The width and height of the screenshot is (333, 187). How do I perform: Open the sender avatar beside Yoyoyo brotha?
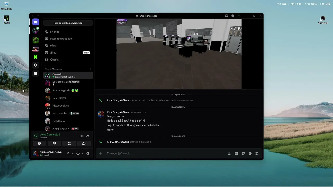[101, 114]
